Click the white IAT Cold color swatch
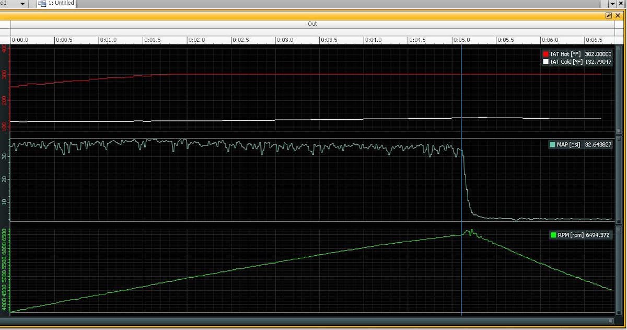This screenshot has width=627, height=330. point(546,62)
